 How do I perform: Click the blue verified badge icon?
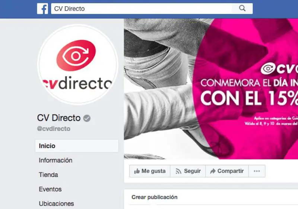(87, 118)
